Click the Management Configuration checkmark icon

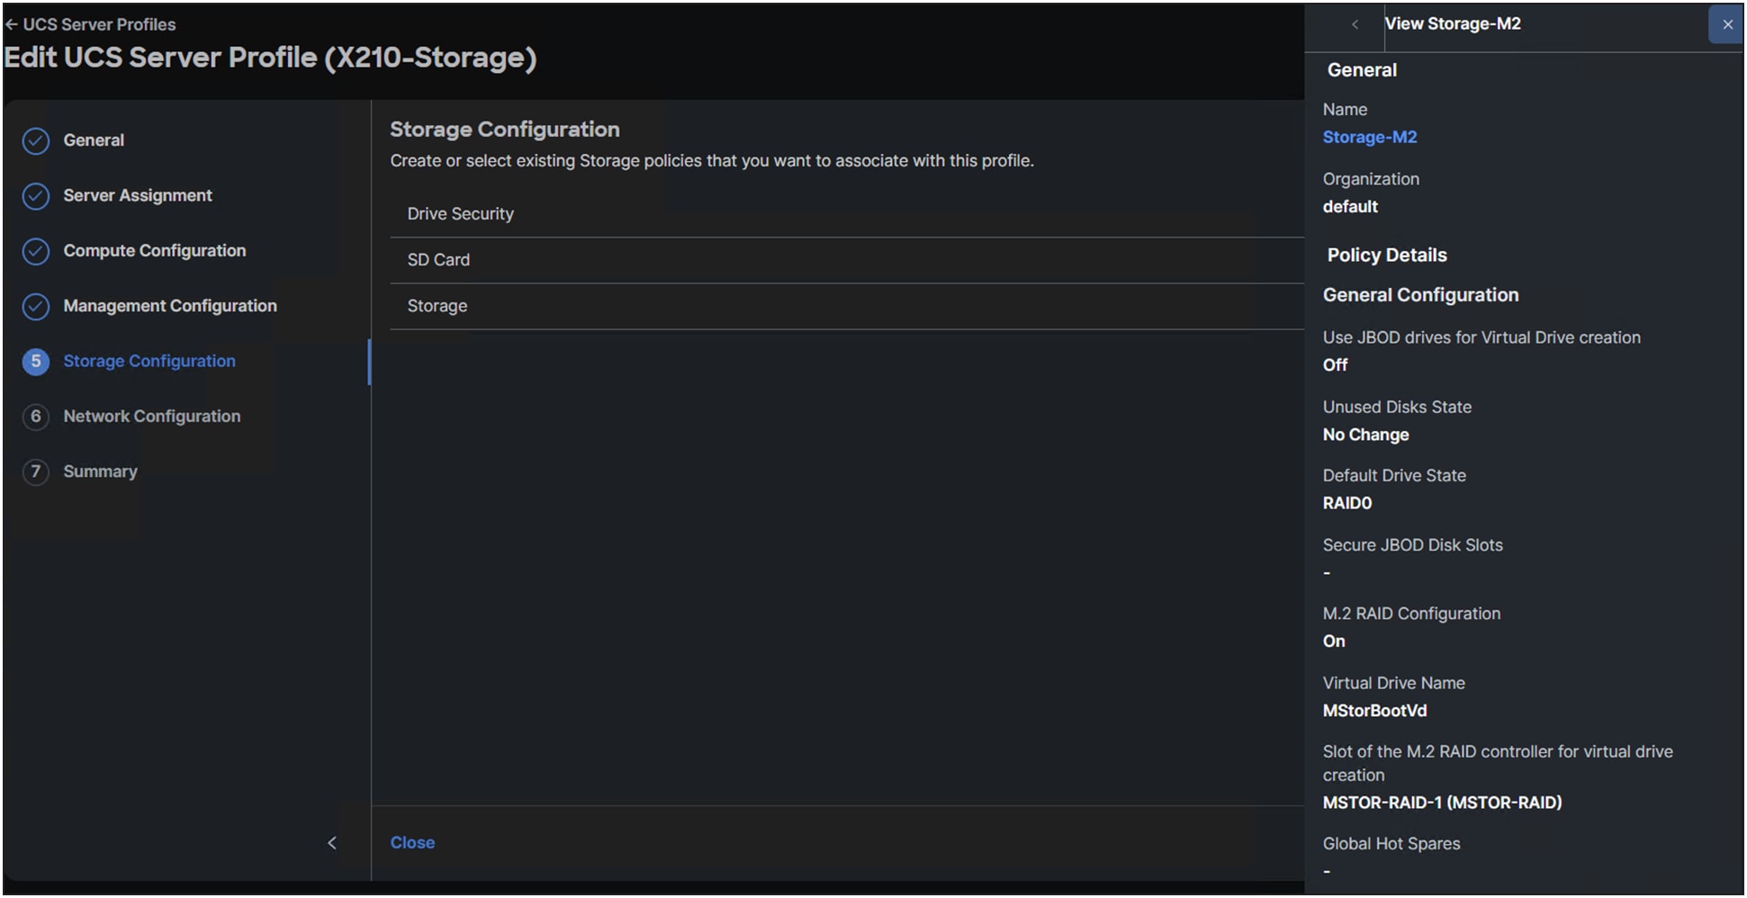[35, 306]
